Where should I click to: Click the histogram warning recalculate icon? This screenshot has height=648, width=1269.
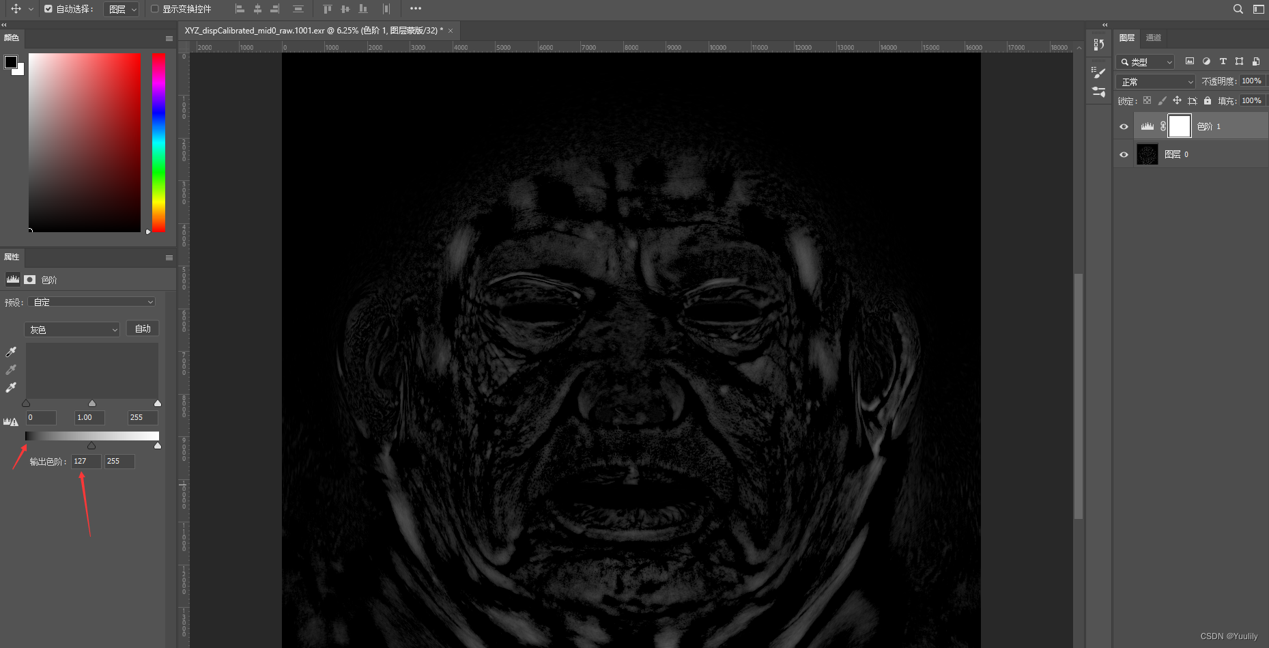[11, 421]
